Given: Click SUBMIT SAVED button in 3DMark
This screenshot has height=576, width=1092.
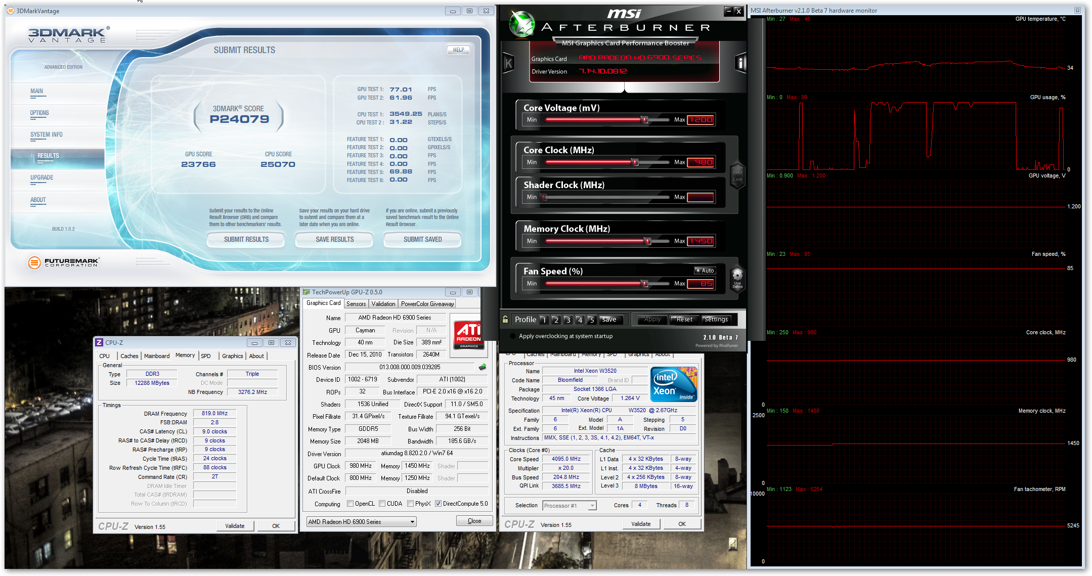Looking at the screenshot, I should 422,240.
